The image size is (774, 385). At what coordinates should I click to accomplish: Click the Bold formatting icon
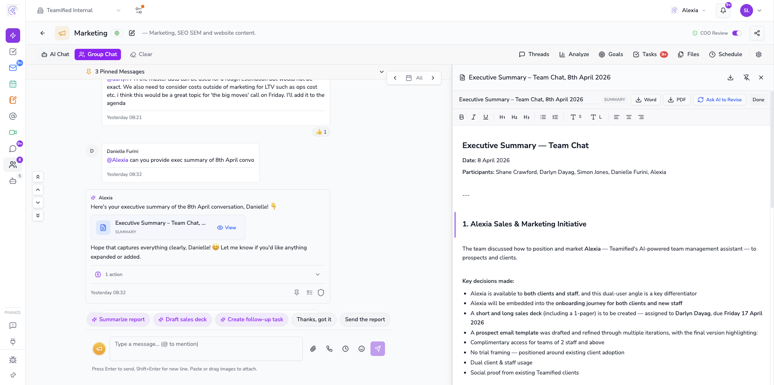point(462,117)
